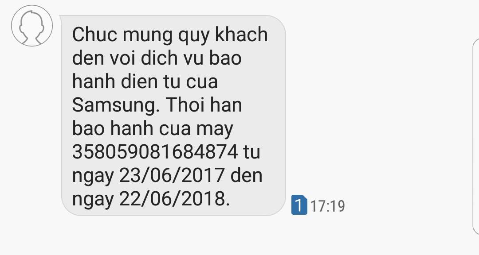Click the word khach on first line
This screenshot has height=255, width=479.
pos(241,34)
